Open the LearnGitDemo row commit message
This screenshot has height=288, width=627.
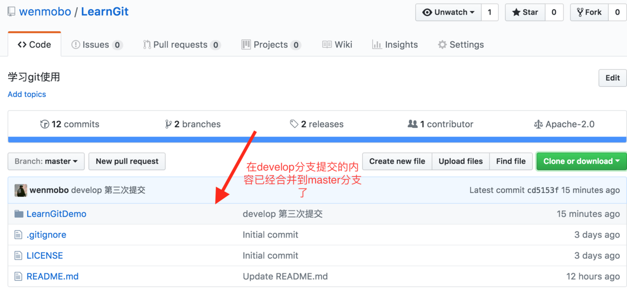(283, 214)
